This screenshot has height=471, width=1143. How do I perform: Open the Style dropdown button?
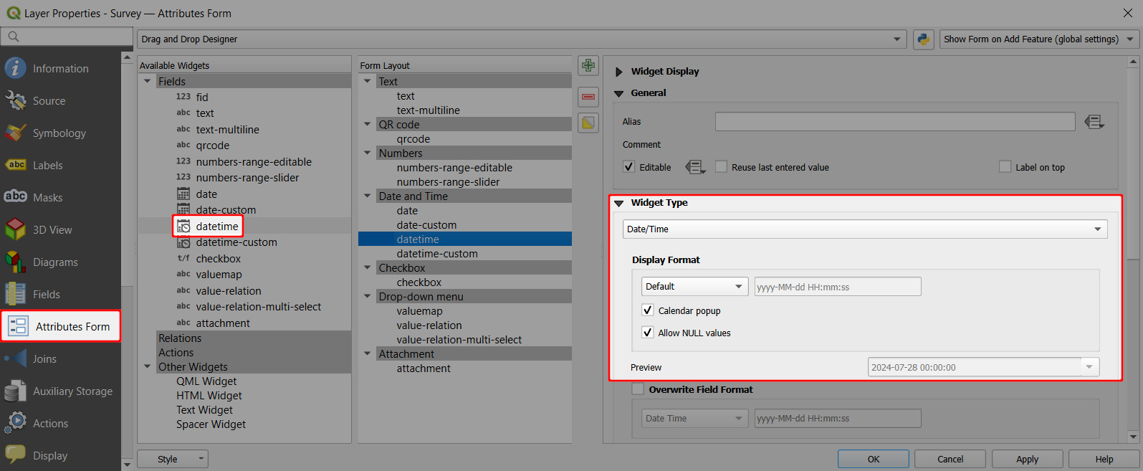point(172,459)
